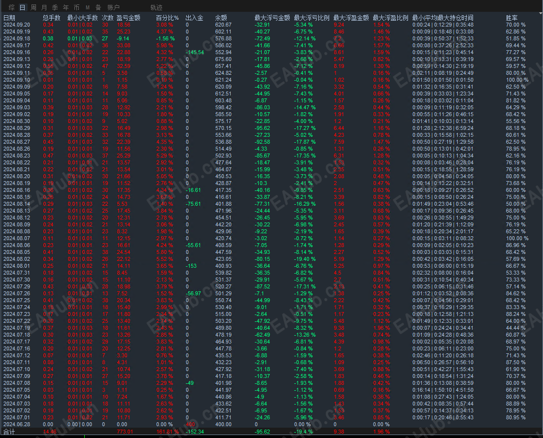The image size is (543, 438).
Task: Sort by the 盈亏金额 column header
Action: click(129, 18)
